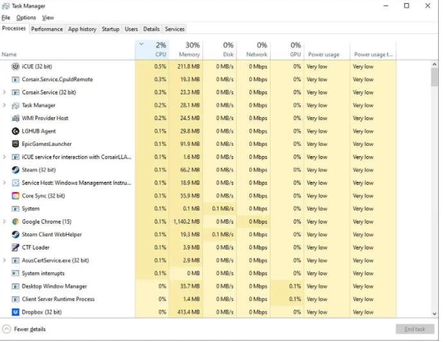Switch to the Performance tab
The image size is (444, 342).
click(x=47, y=29)
